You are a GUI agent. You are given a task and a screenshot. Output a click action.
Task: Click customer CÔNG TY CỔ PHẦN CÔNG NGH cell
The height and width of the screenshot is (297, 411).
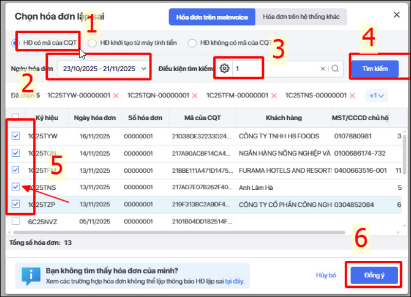(285, 205)
